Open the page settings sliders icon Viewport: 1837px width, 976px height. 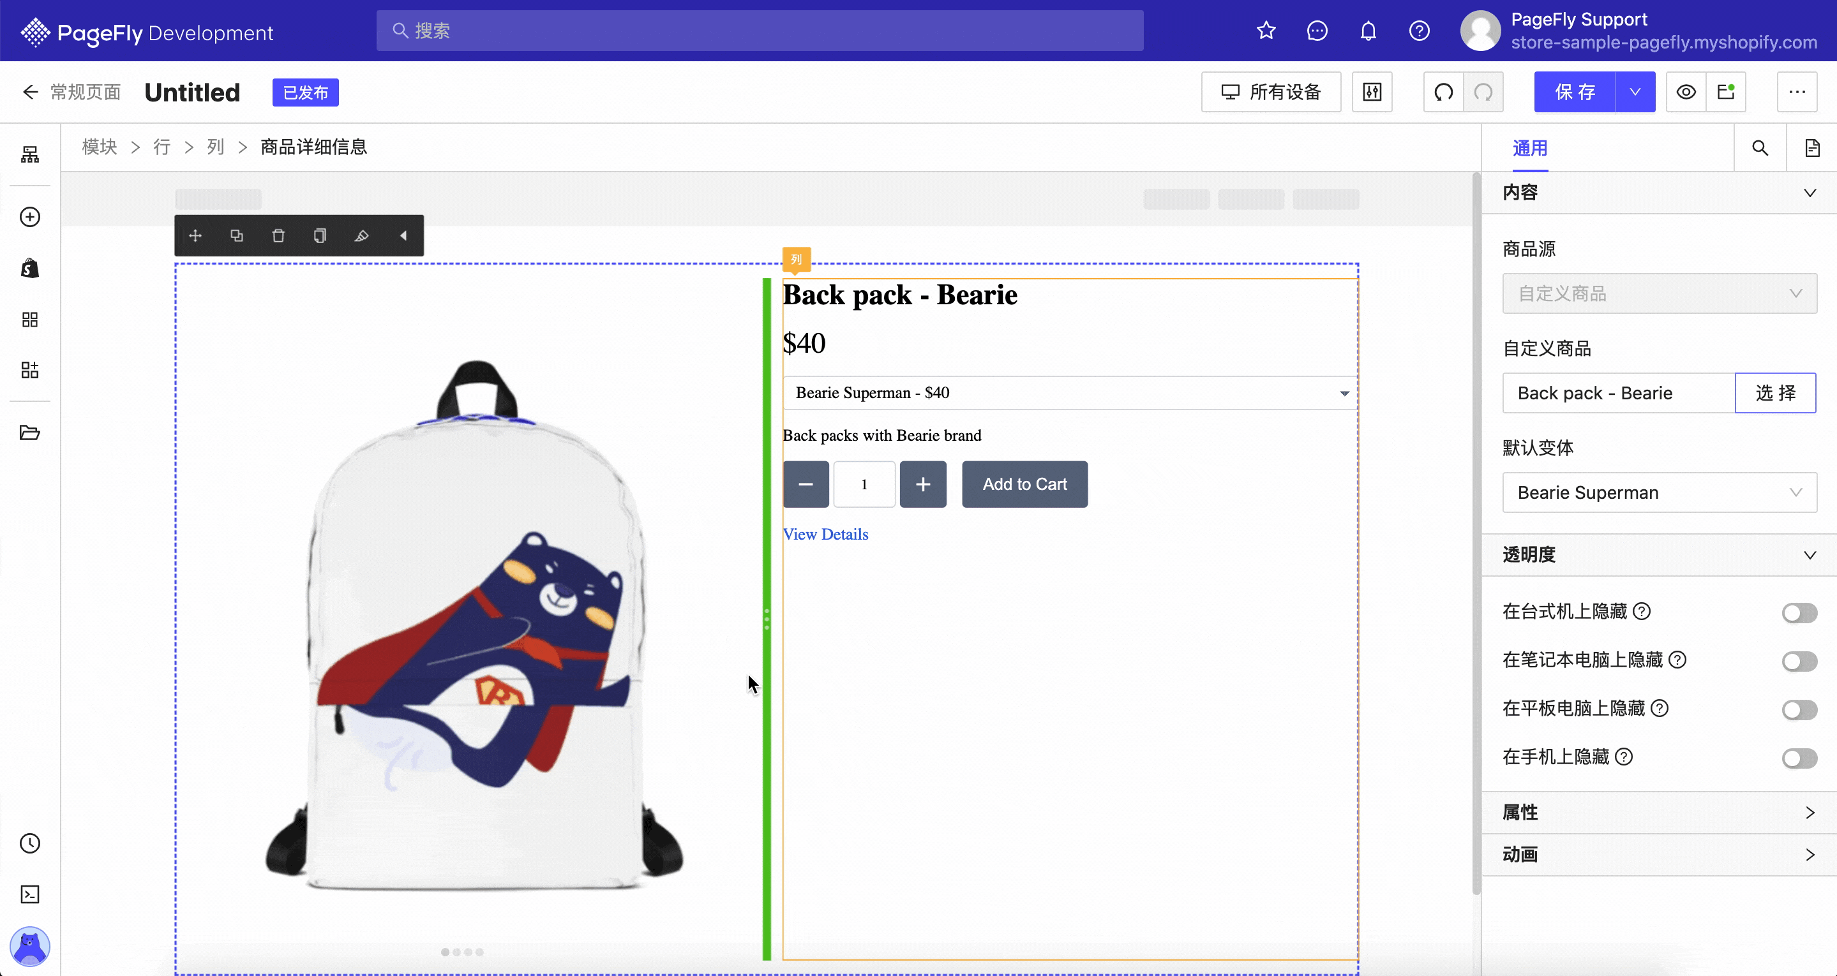click(1372, 92)
